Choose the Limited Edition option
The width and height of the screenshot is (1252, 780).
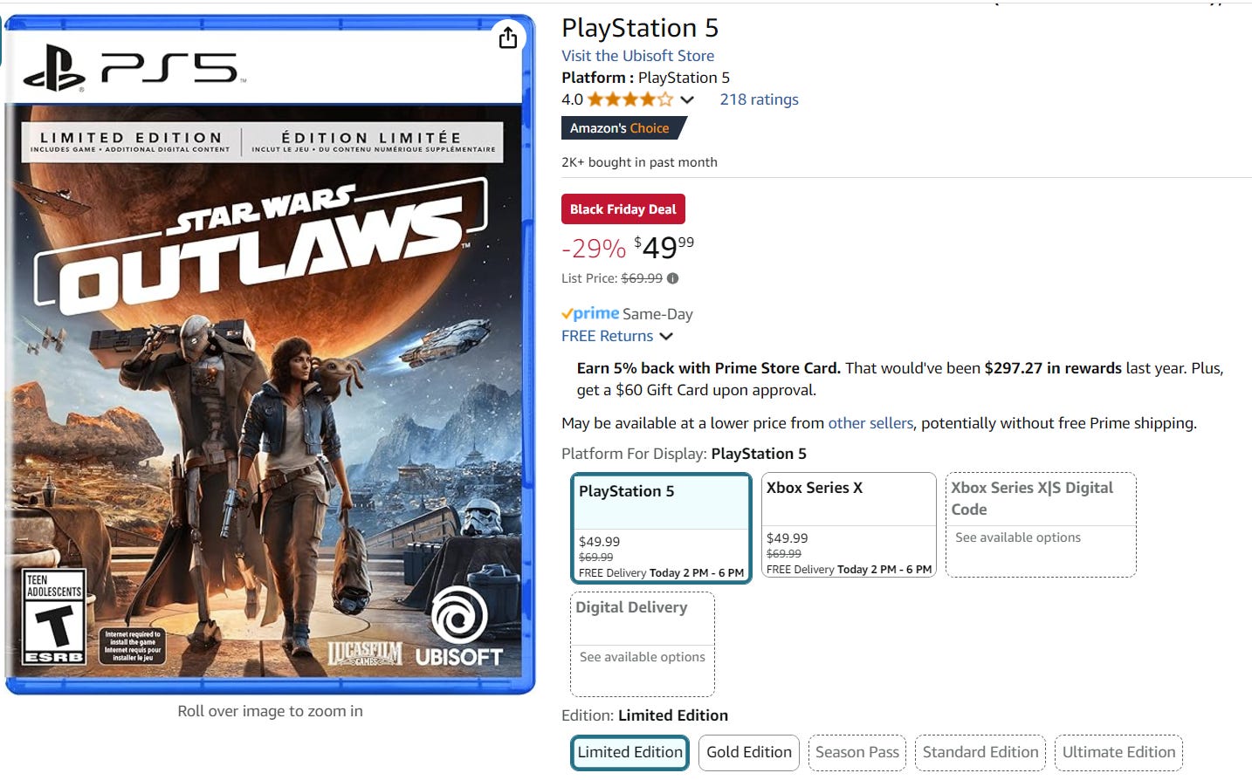pos(629,752)
